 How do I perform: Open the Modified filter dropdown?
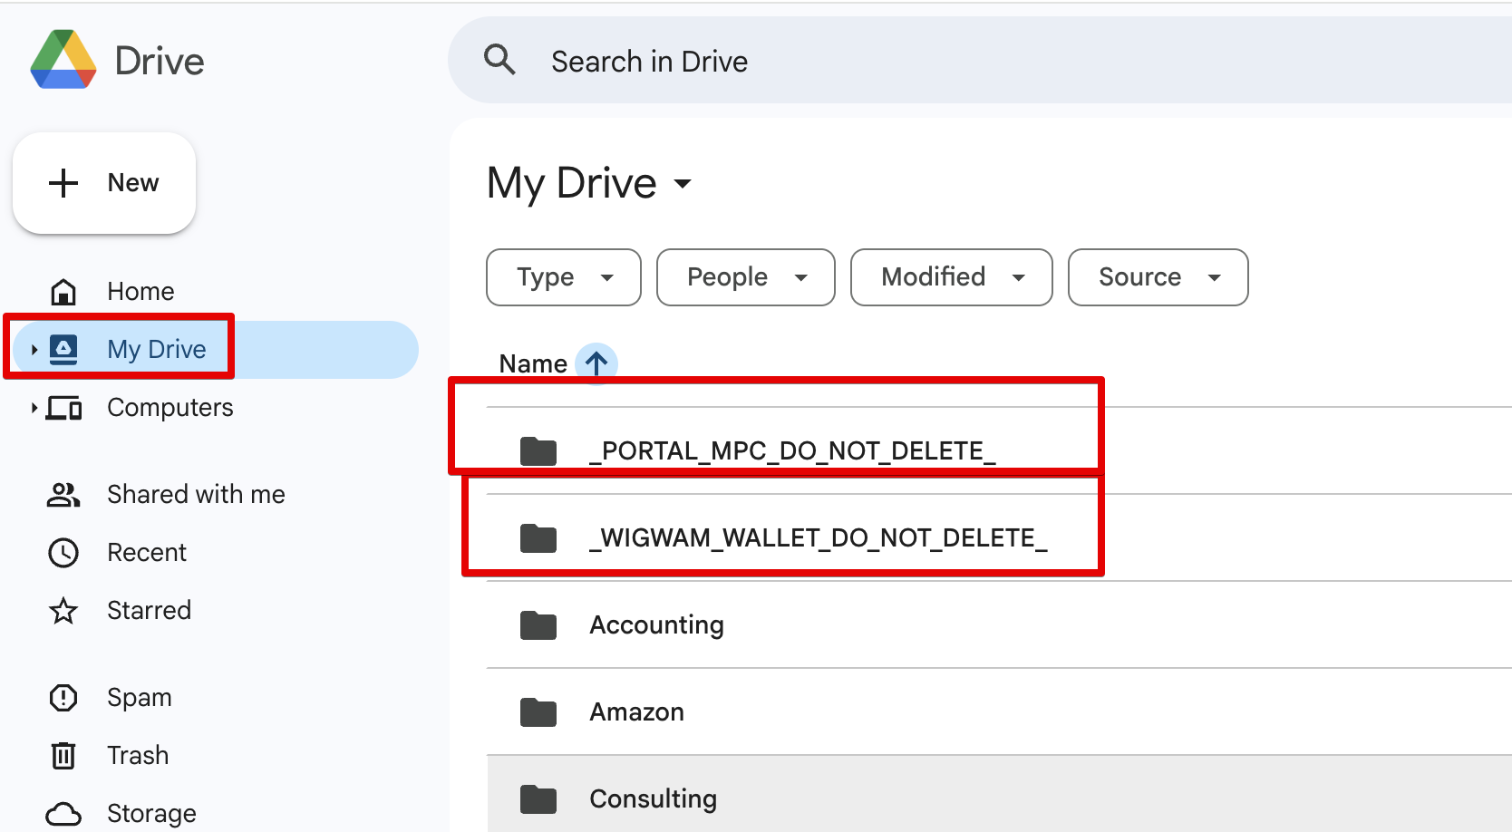point(951,277)
